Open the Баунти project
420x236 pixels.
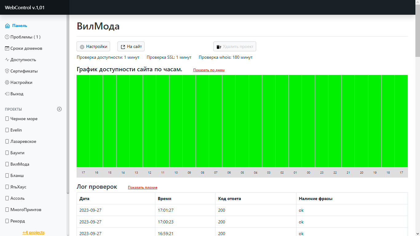click(17, 153)
